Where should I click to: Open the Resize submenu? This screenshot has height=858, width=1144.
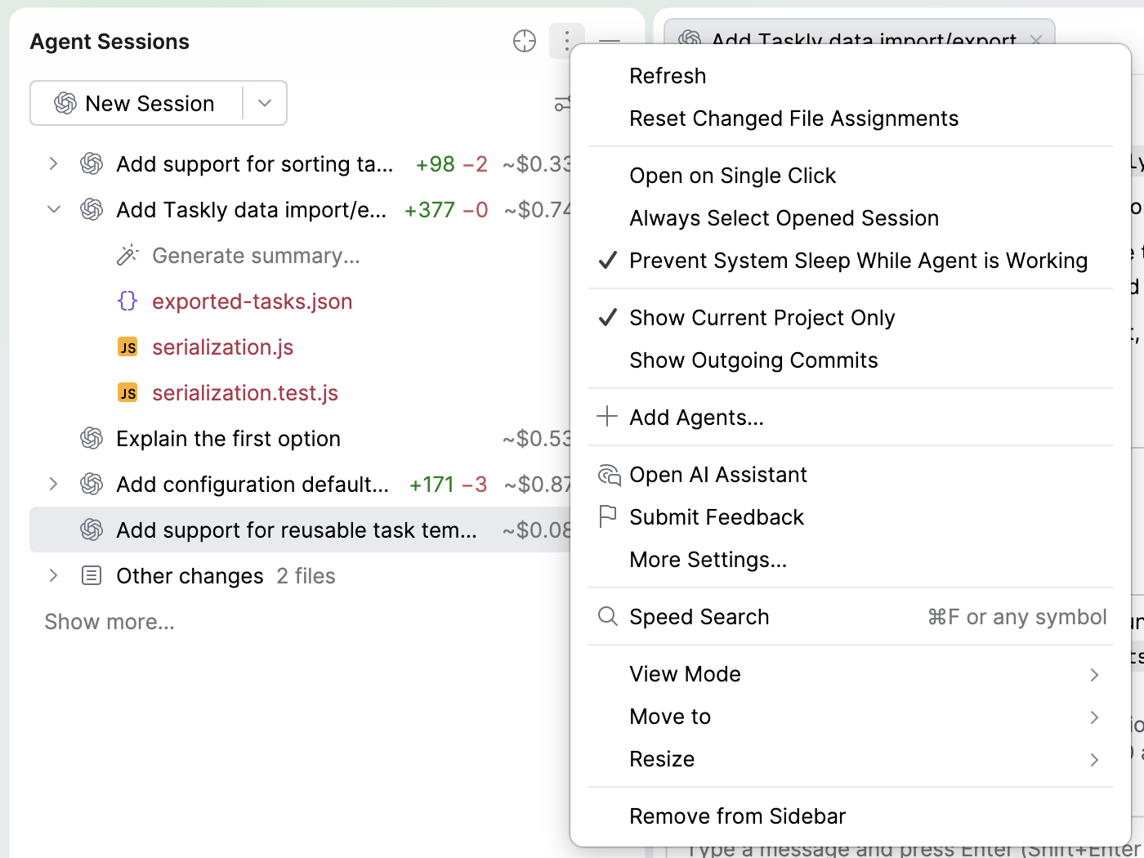851,759
